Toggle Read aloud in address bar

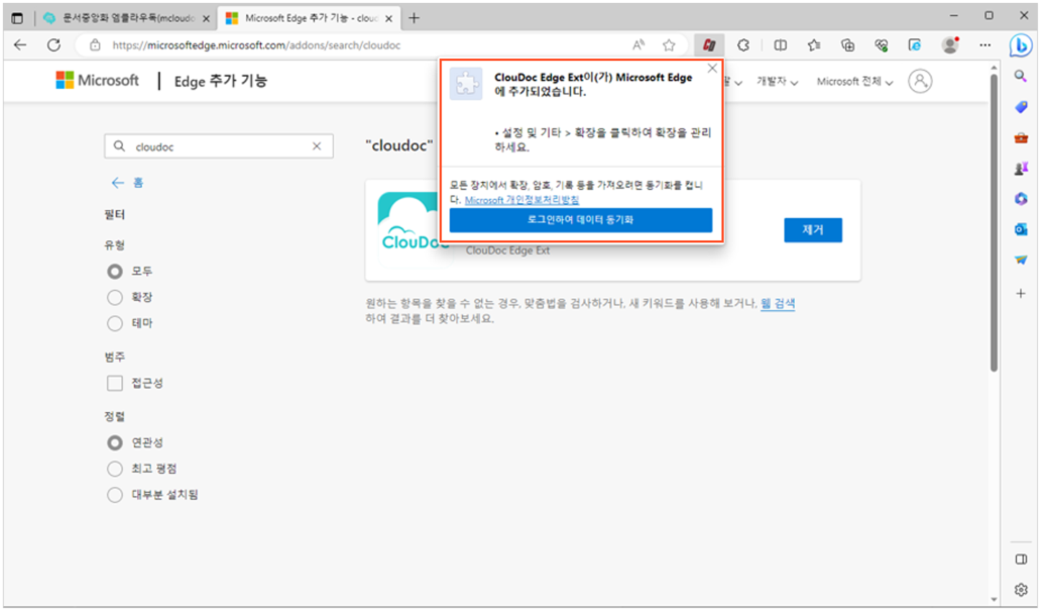pos(638,45)
